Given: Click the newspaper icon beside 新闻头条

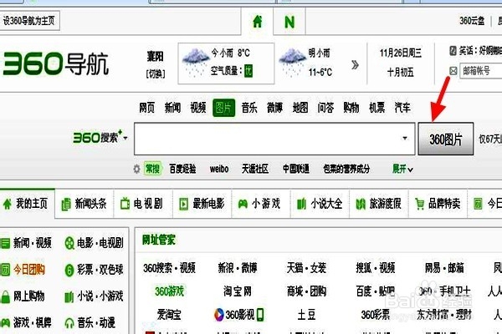Looking at the screenshot, I should (66, 205).
